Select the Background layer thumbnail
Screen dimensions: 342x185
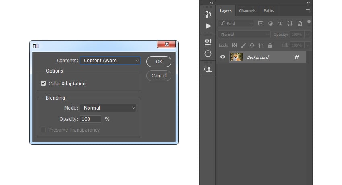237,57
